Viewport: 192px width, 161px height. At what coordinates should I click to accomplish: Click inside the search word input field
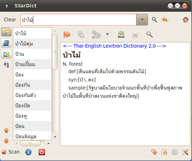78,20
